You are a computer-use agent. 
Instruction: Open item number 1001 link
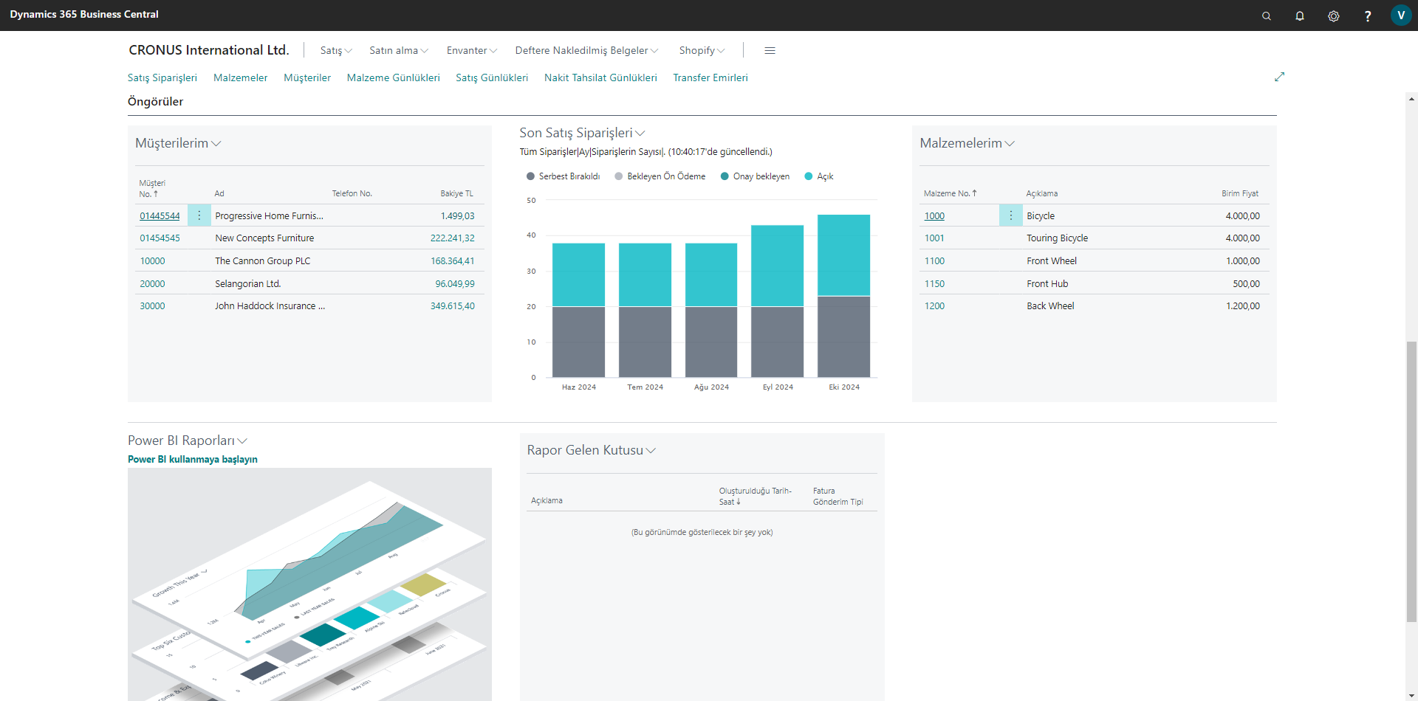tap(934, 238)
